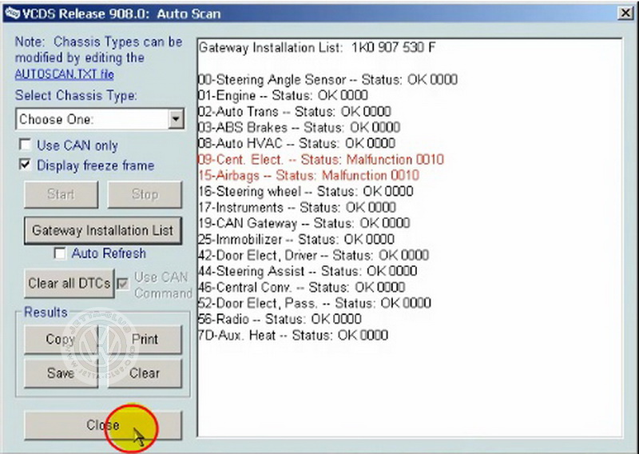Click Gateway Installation List button

click(x=103, y=230)
